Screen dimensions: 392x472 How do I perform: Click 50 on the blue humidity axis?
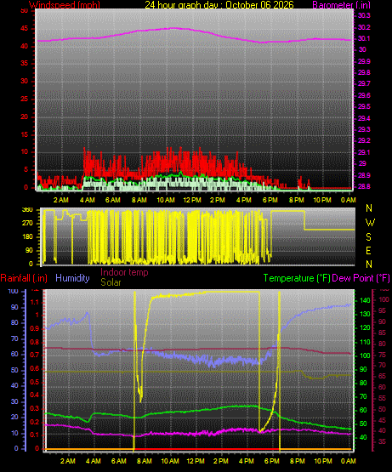14,370
